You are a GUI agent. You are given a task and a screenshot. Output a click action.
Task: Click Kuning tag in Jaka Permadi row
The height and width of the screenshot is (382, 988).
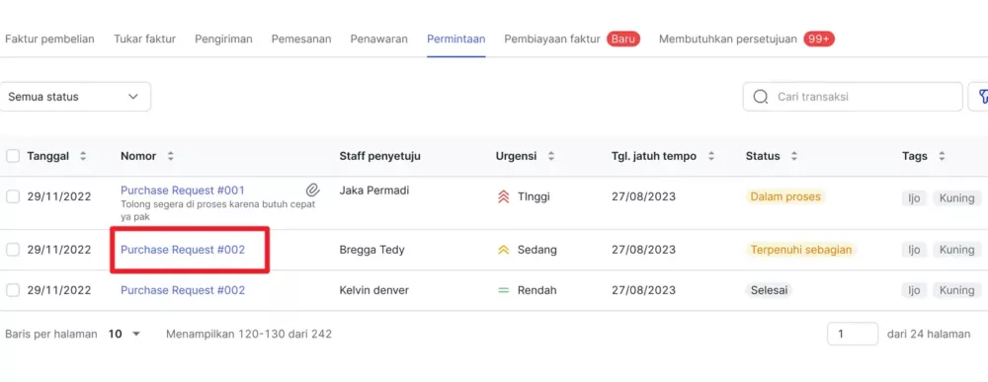pos(957,198)
